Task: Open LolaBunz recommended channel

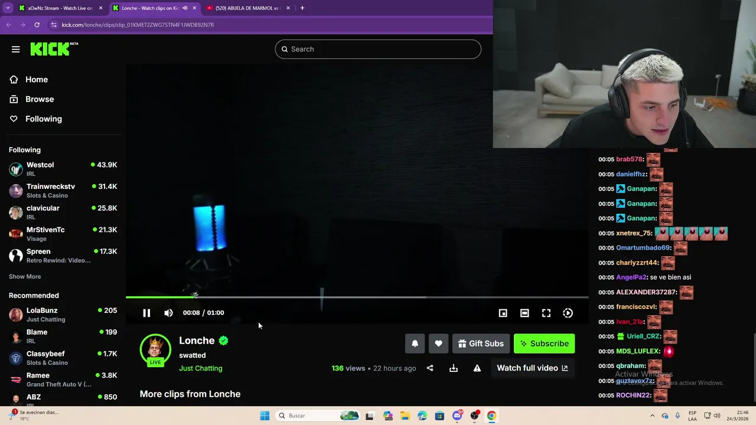Action: point(63,315)
